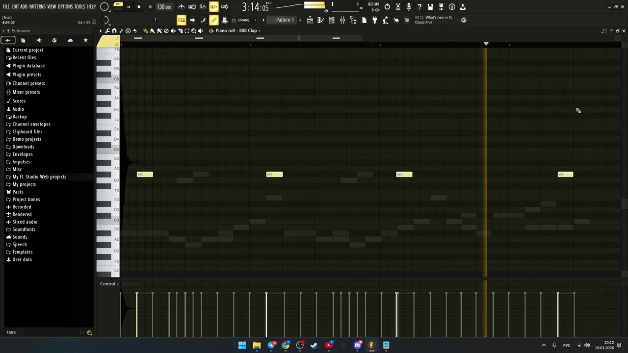Click the plus button next to Pattern 1
The height and width of the screenshot is (353, 628).
coord(300,20)
